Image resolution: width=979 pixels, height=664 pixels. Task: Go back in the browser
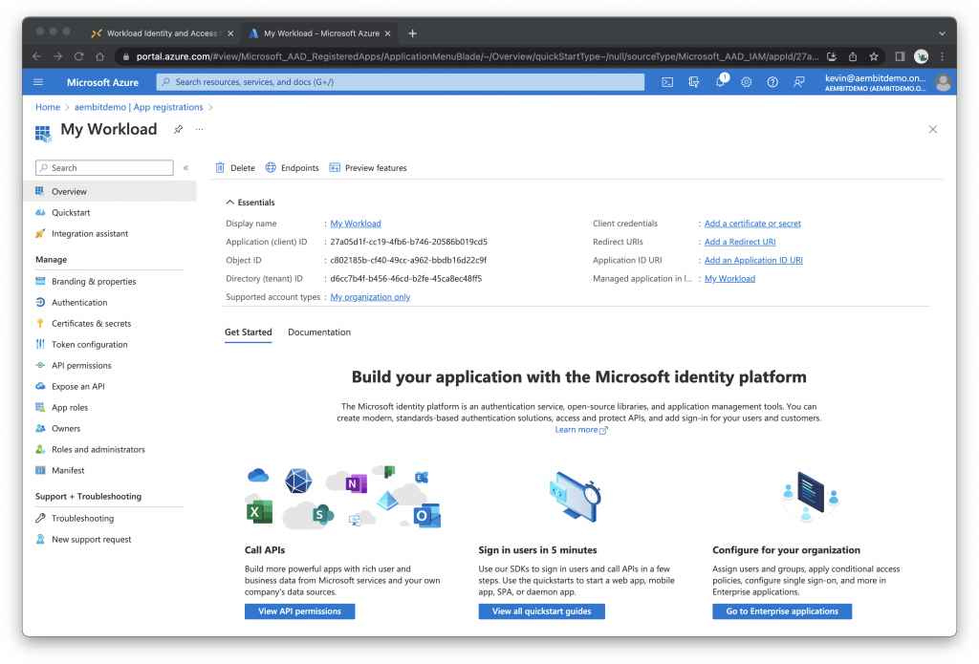37,56
